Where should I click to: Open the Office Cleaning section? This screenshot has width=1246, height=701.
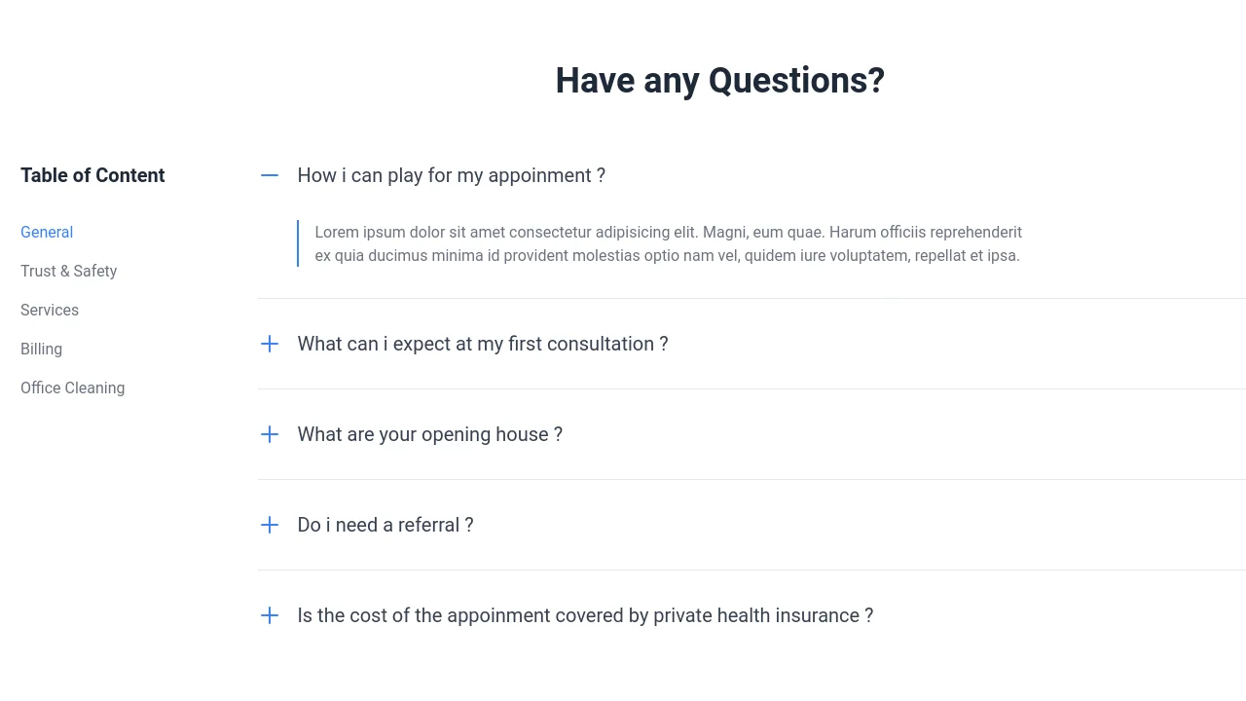pyautogui.click(x=72, y=387)
